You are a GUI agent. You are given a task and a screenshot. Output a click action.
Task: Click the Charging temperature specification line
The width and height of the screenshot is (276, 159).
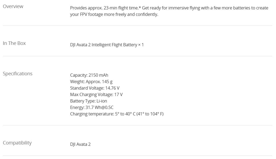[x=117, y=114]
